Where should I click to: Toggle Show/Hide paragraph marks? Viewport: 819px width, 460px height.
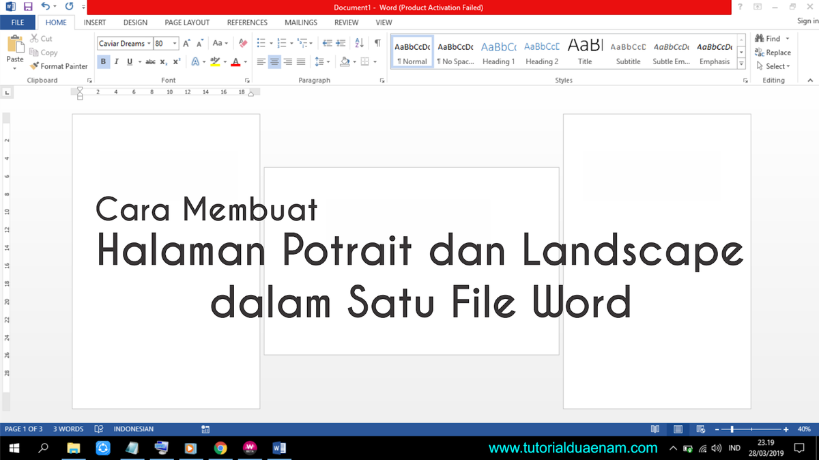[377, 43]
